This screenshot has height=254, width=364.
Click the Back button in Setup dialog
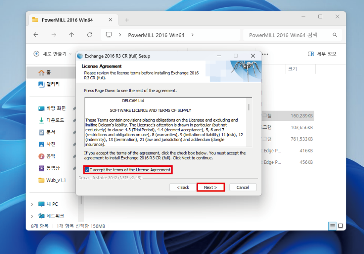click(183, 187)
